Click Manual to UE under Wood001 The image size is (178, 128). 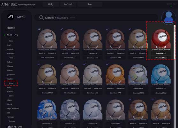coord(52,53)
